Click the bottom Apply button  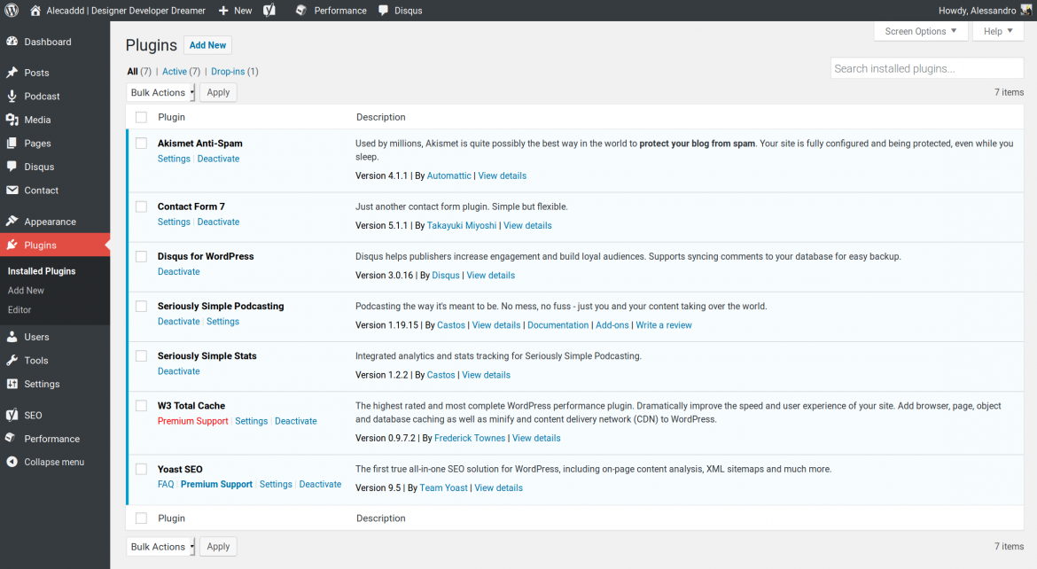click(x=218, y=547)
